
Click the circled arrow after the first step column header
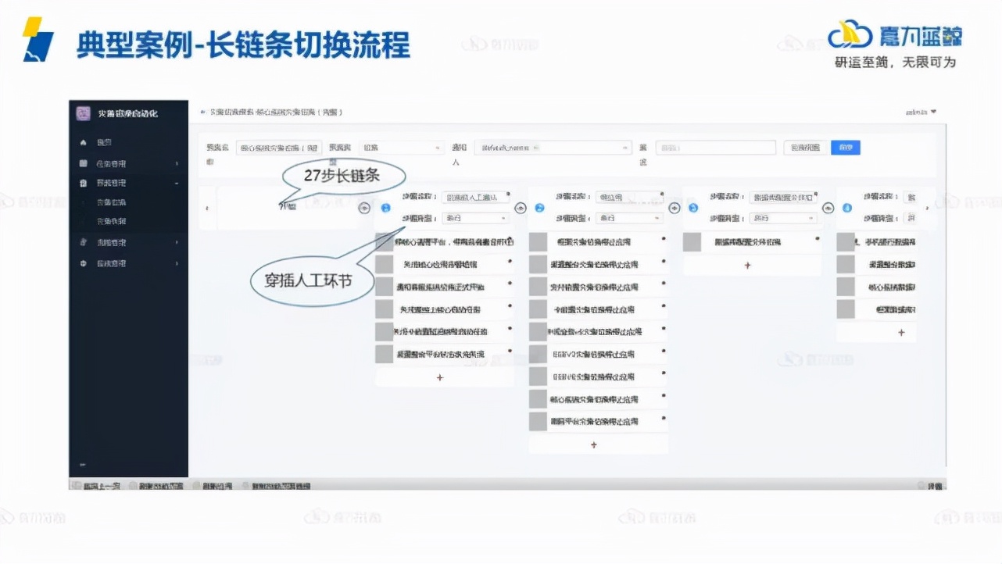coord(521,208)
